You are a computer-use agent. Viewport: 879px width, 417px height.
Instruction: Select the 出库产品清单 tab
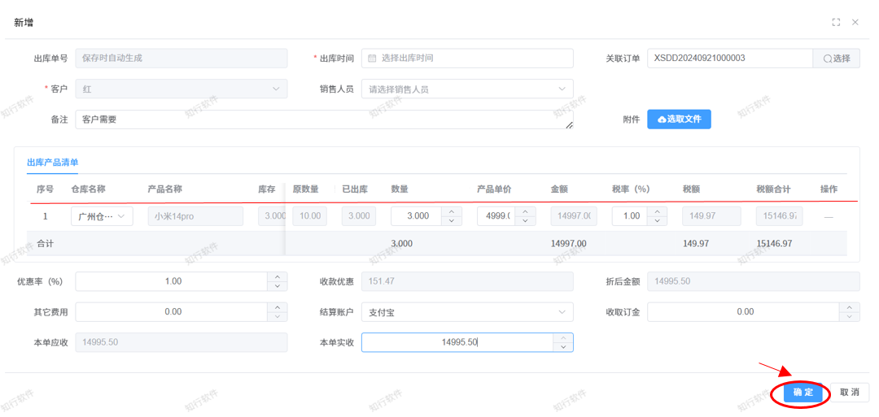tap(53, 163)
